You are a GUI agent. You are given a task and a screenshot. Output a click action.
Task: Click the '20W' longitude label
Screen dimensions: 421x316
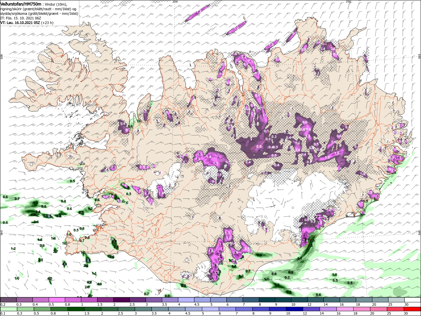coord(175,2)
